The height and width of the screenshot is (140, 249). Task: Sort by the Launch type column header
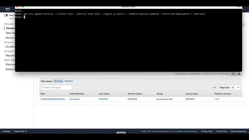[191, 94]
